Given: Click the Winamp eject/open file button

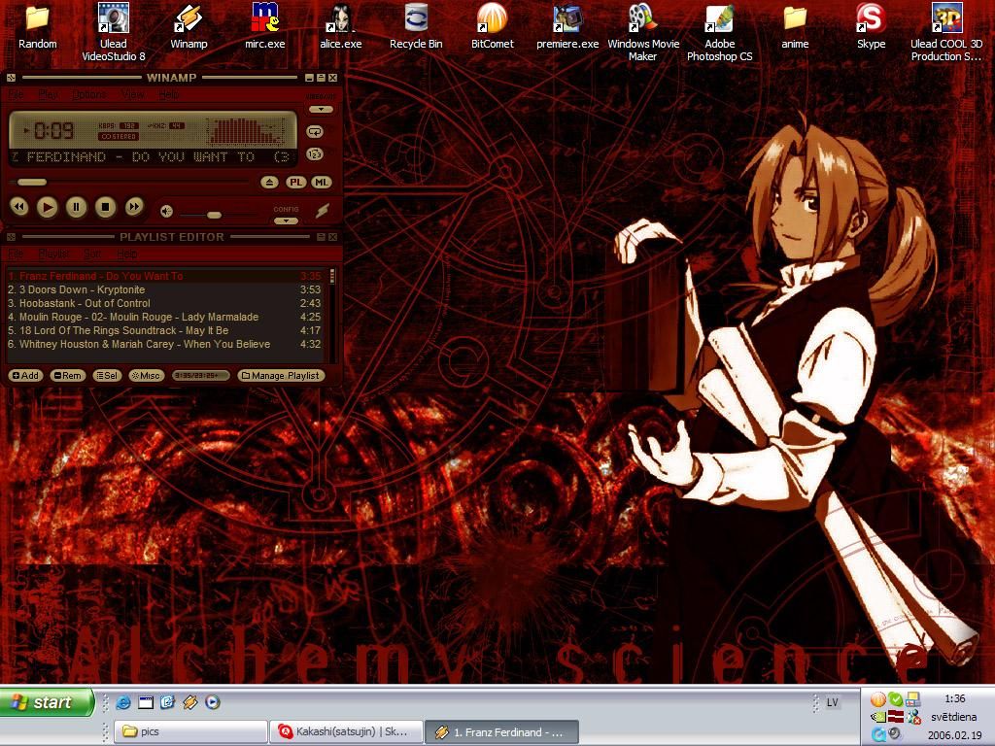Looking at the screenshot, I should [x=269, y=183].
